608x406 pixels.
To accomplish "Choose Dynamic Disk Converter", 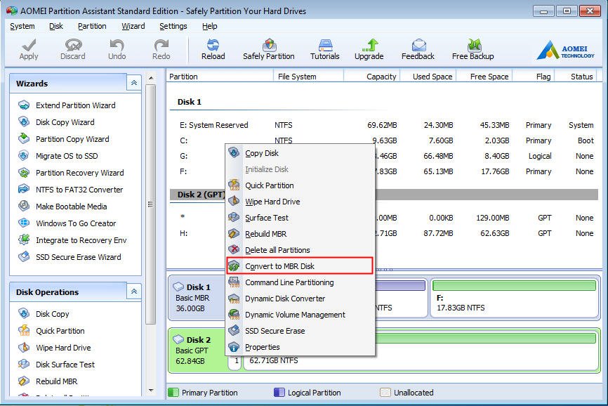I will coord(300,299).
